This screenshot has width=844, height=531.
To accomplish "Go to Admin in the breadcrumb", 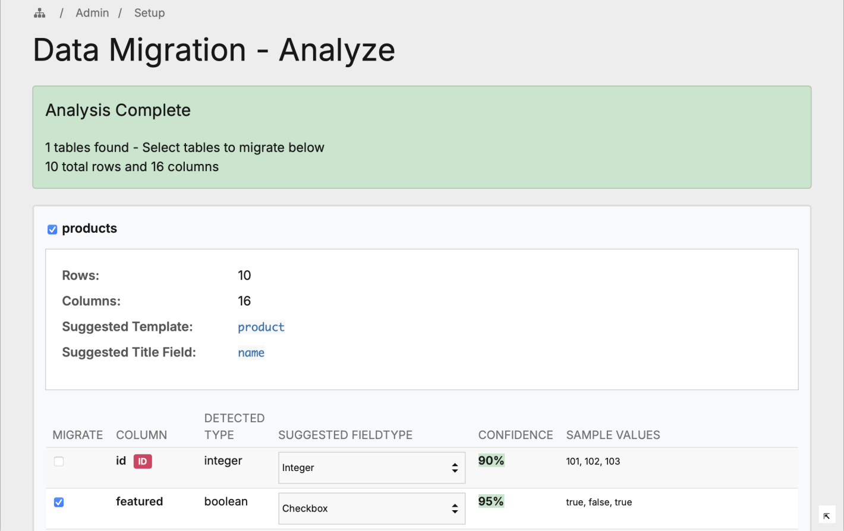I will [x=92, y=13].
